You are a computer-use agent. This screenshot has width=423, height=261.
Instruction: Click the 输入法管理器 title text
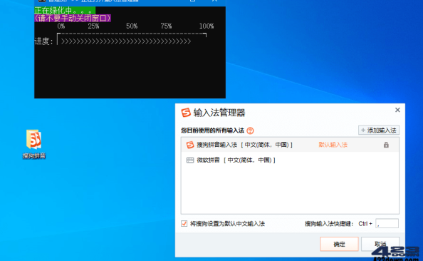(x=219, y=113)
